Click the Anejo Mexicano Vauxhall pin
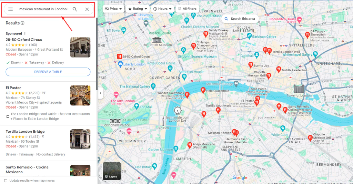Image resolution: width=353 pixels, height=184 pixels. 190,145
